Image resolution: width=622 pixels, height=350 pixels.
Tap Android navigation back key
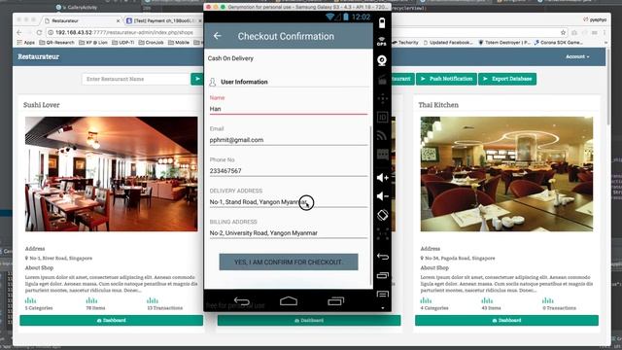point(242,301)
